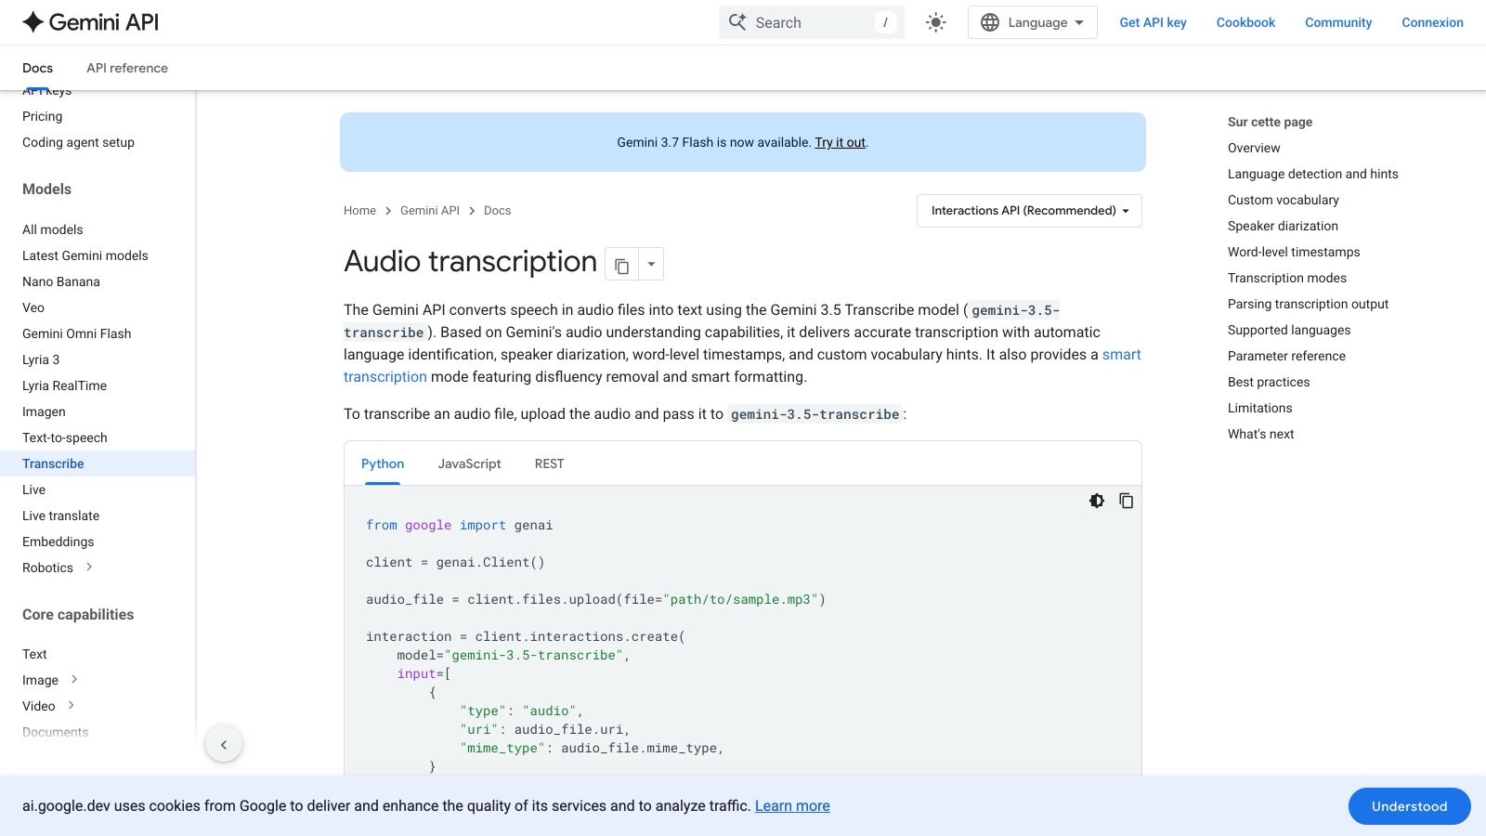Switch to the API reference tab
Viewport: 1486px width, 836px height.
pos(127,68)
